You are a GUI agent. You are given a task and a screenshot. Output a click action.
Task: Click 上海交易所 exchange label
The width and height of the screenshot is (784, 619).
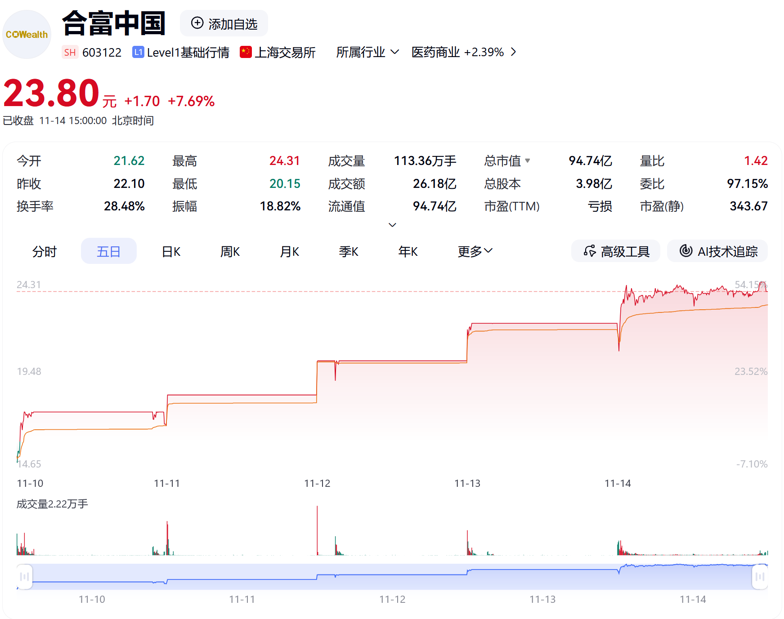(x=285, y=53)
